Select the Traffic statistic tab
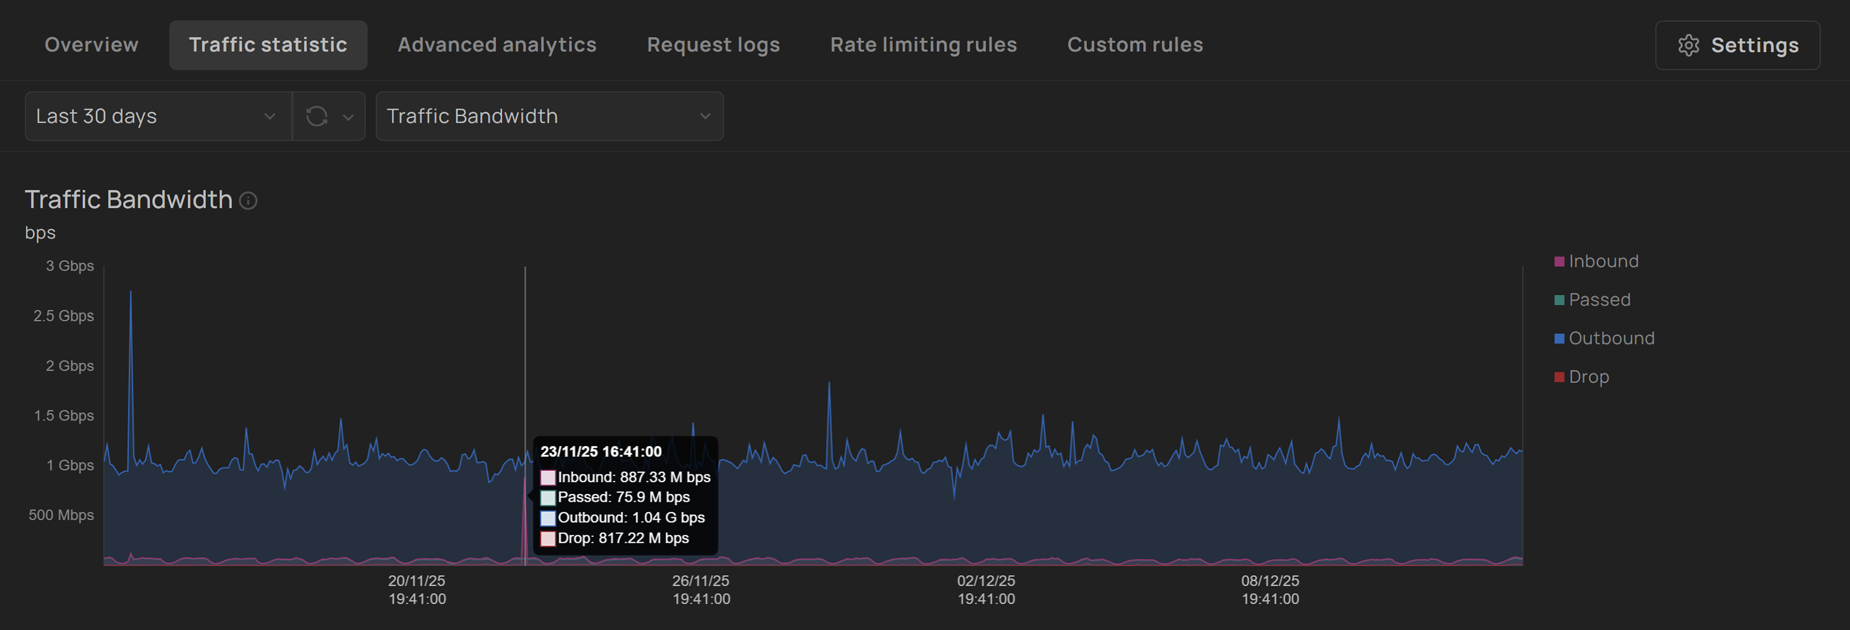This screenshot has width=1850, height=630. [x=268, y=45]
